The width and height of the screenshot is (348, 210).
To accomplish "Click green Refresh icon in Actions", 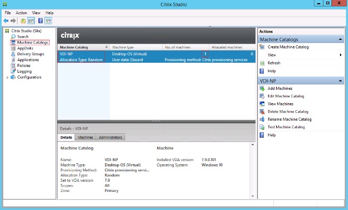I will tap(262, 63).
